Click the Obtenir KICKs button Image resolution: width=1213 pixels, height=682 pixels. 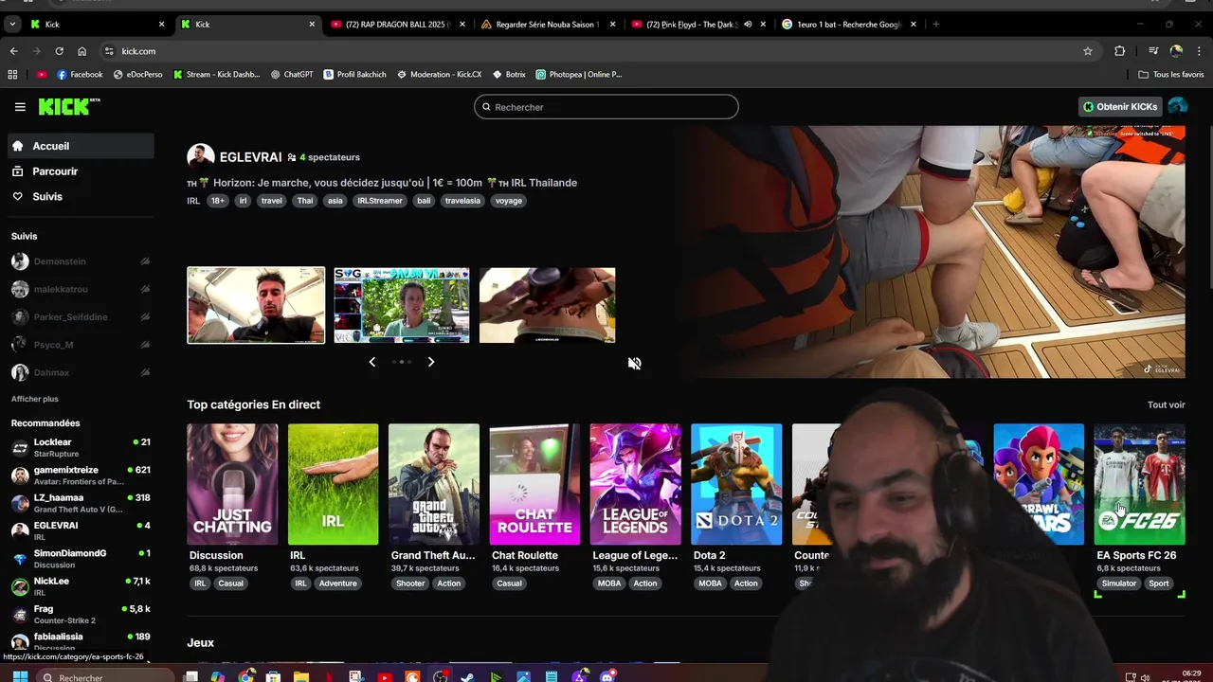pyautogui.click(x=1120, y=107)
